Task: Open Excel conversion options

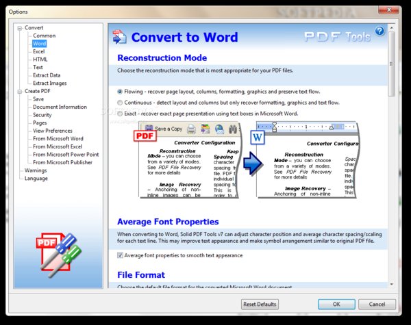Action: coord(39,51)
